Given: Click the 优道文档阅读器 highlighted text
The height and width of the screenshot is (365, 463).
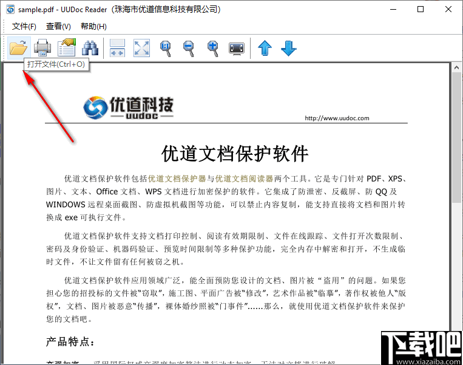Looking at the screenshot, I should point(244,179).
